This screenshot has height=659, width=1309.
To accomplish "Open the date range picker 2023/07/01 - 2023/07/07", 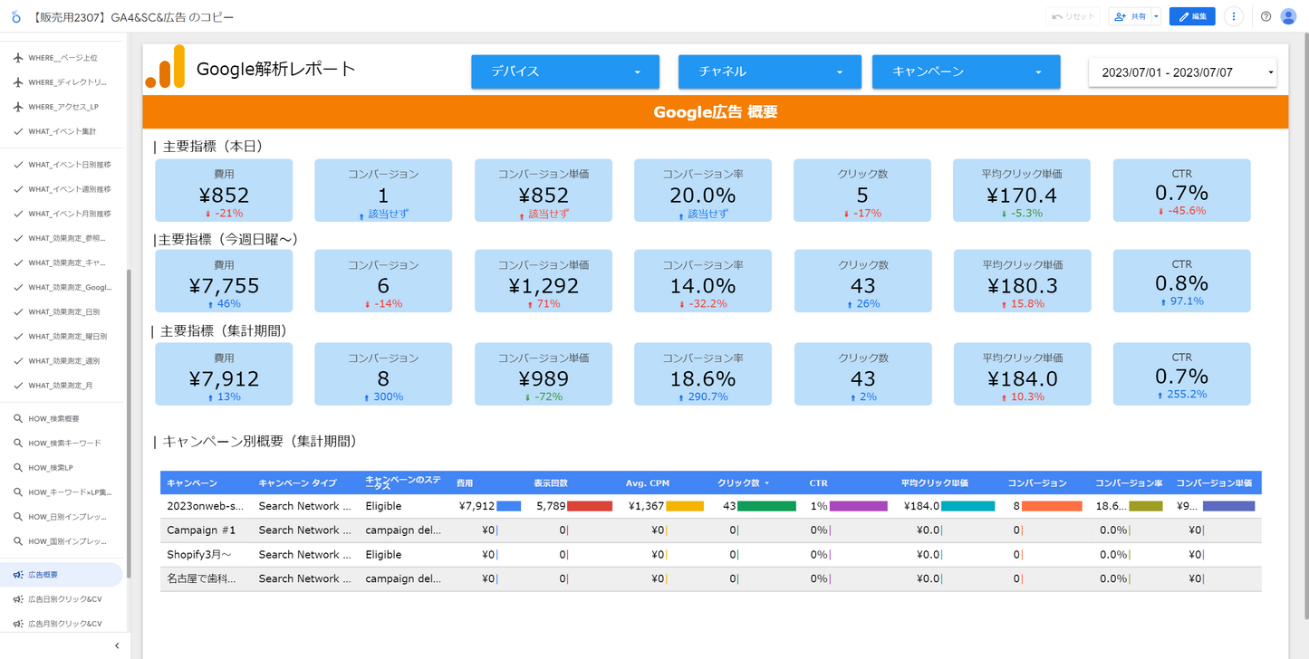I will (1182, 72).
